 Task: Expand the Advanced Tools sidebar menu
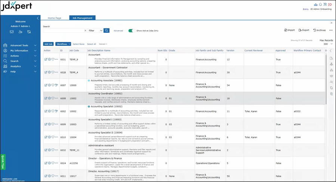(x=20, y=45)
